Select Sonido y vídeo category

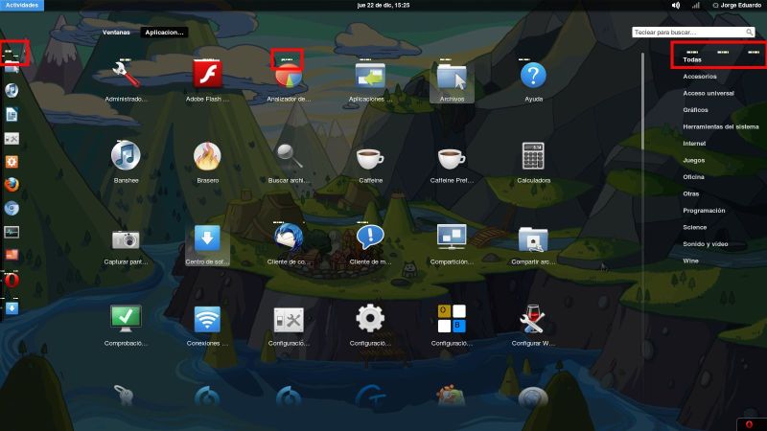tap(706, 244)
